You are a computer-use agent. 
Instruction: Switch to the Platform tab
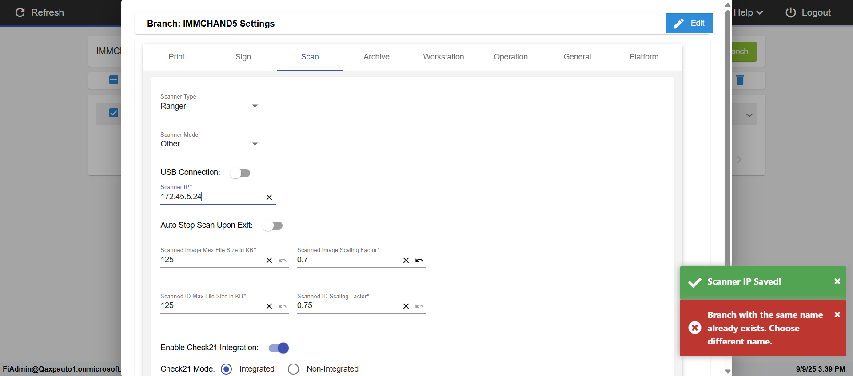[x=644, y=57]
